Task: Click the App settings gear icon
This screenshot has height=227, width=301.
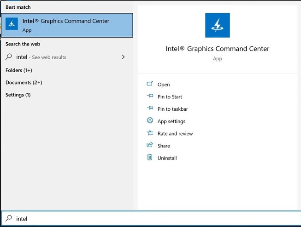Action: (149, 121)
